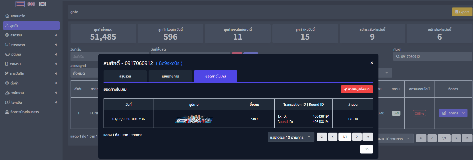Go to first page in modal pagination
473x160 pixels.
click(322, 137)
